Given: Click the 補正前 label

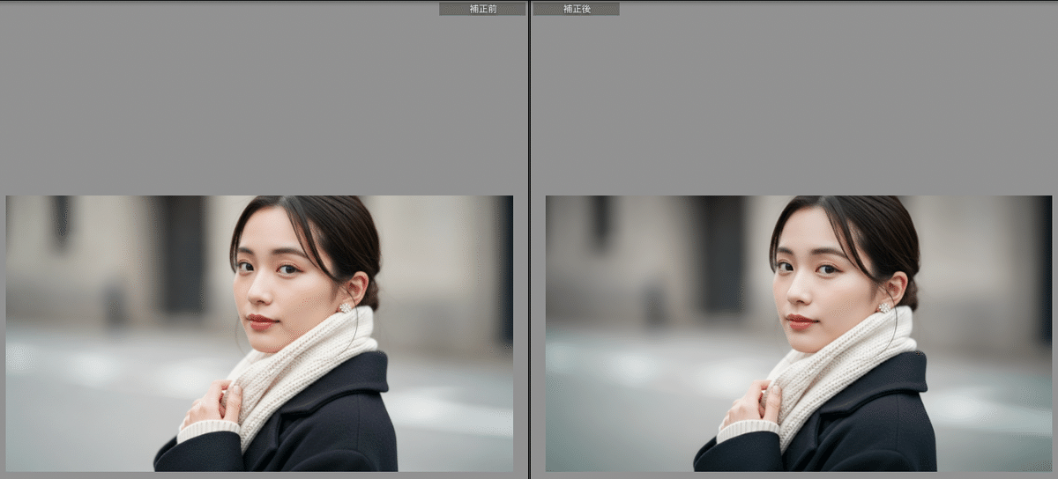Looking at the screenshot, I should tap(482, 9).
